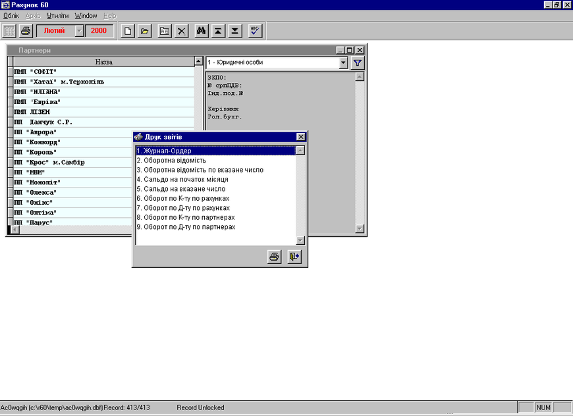Screen dimensions: 573x416
Task: Open the Help menu
Action: pos(109,16)
